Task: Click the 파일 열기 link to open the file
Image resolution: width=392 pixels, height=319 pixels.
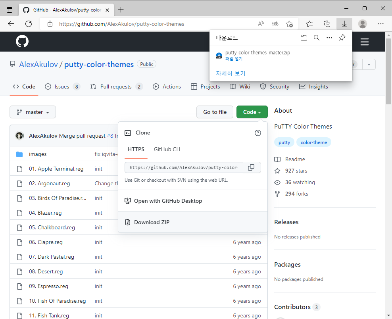Action: coord(234,59)
